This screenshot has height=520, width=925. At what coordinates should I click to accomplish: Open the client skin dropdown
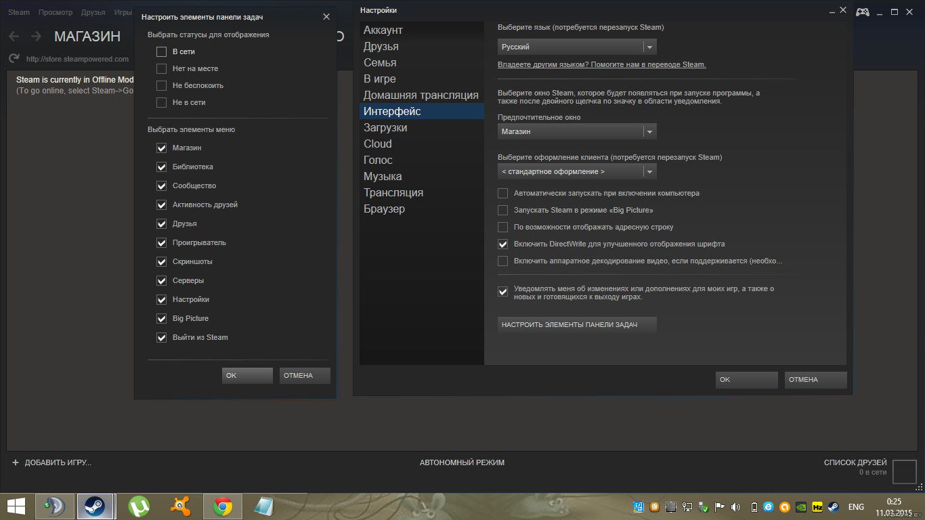pyautogui.click(x=577, y=171)
